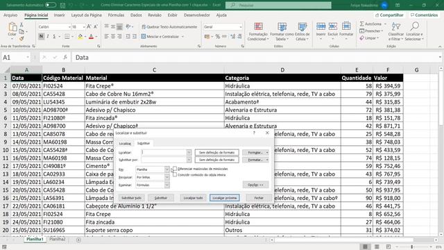Toggle center horizontal alignment

(x=113, y=36)
